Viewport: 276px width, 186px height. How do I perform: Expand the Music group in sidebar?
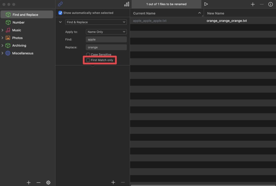tap(2, 30)
